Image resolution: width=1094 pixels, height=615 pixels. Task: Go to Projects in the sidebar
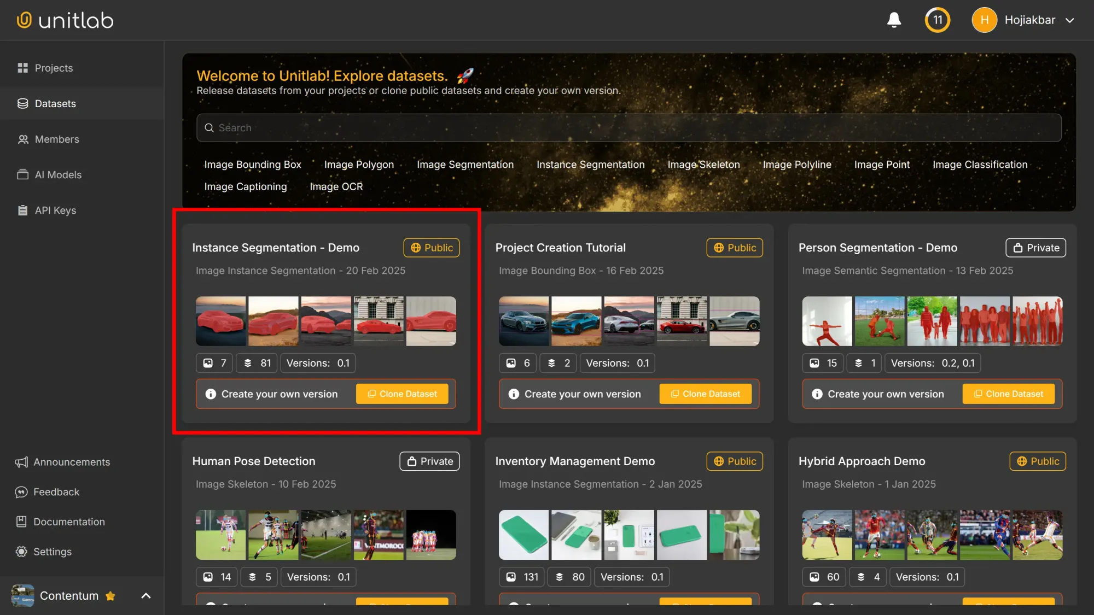coord(53,68)
